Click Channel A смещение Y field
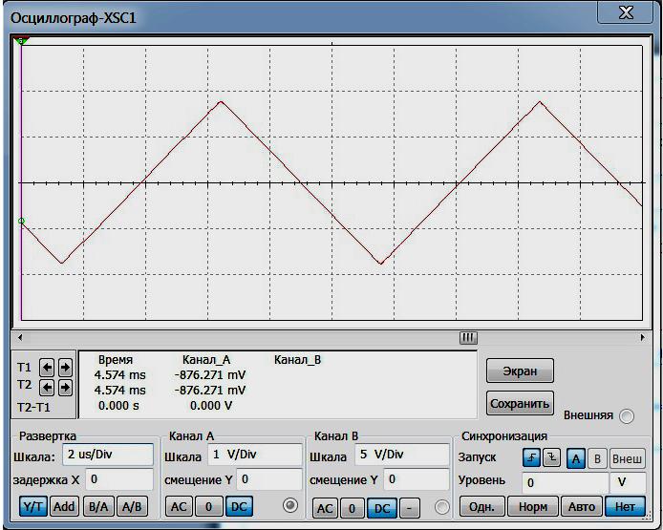Viewport: 663px width, 530px height. tap(269, 479)
